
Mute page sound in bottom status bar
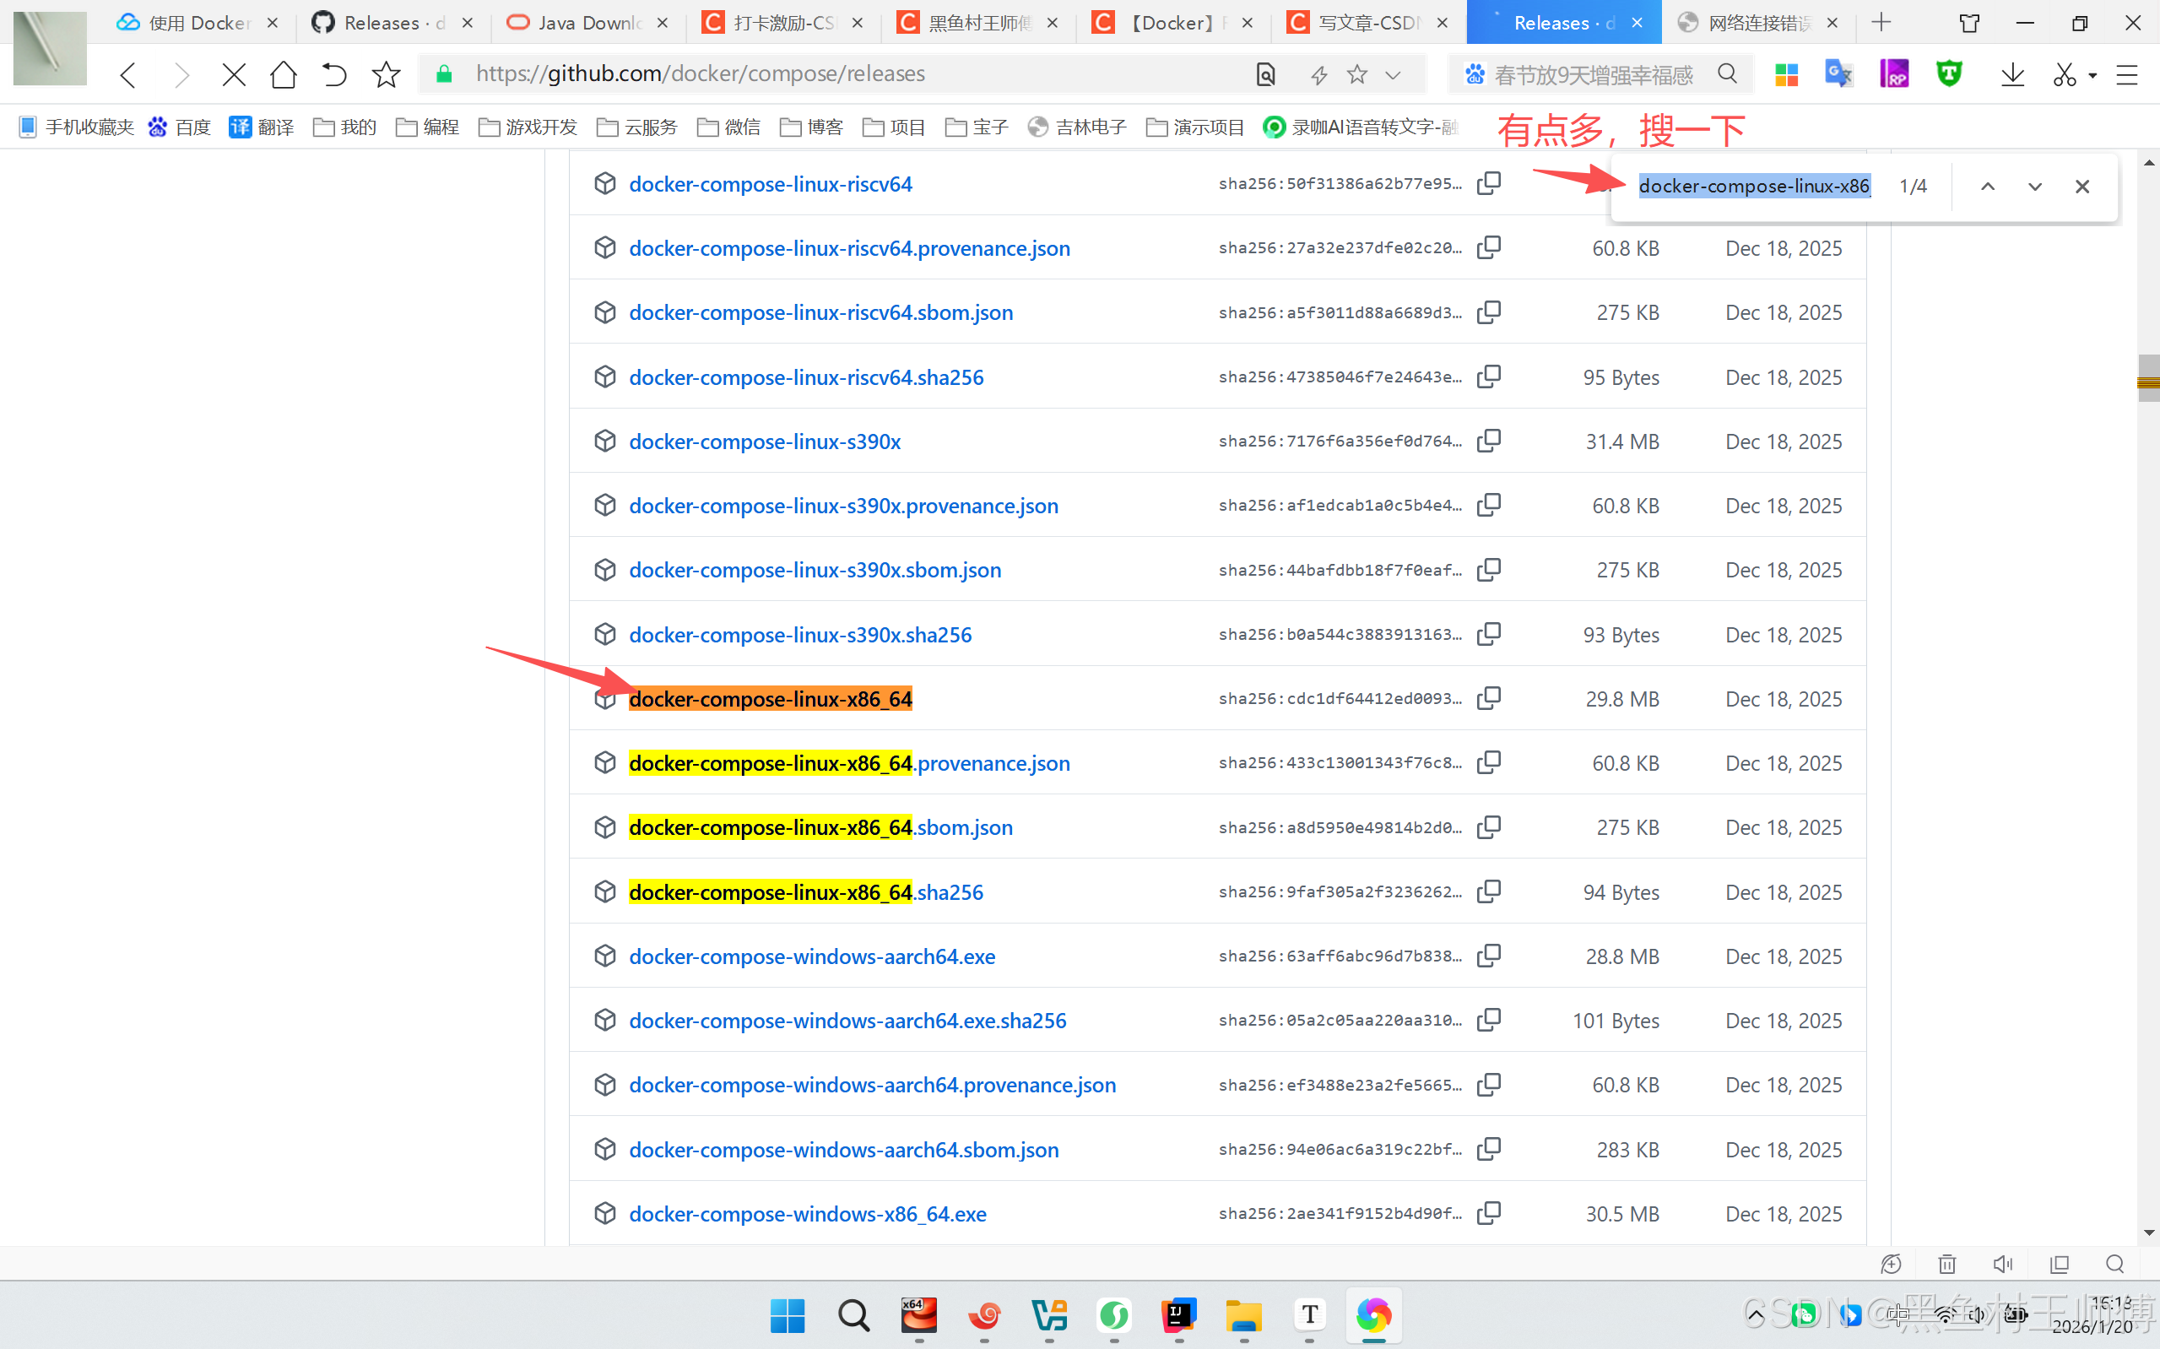pos(2003,1264)
